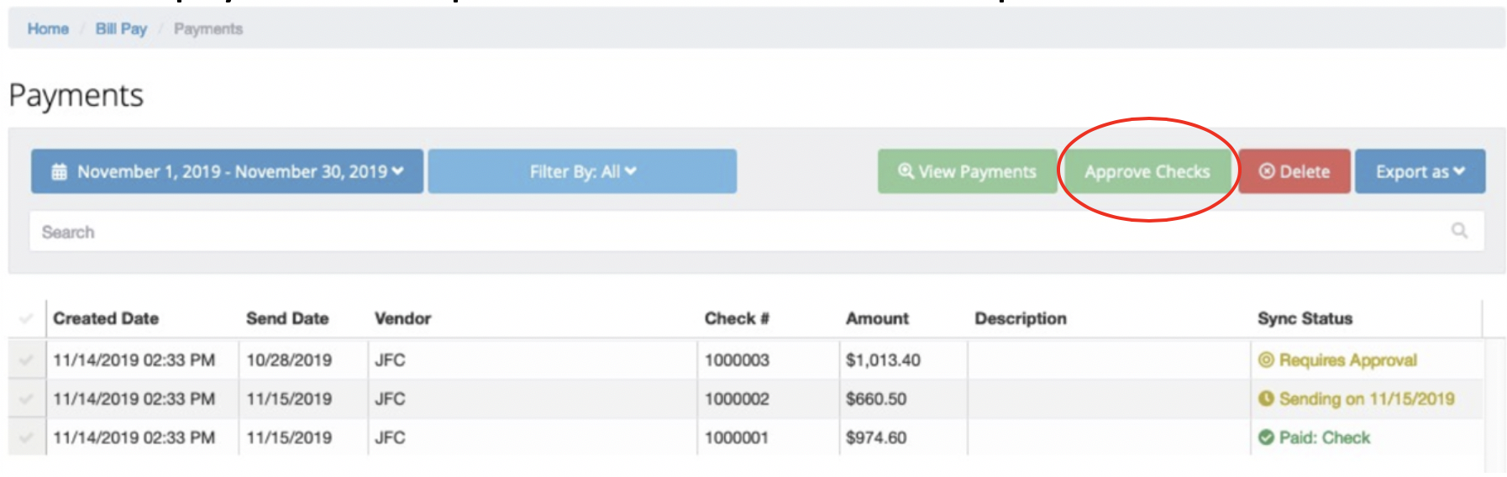Screen dimensions: 1507x477
Task: Click send date 11/15/2019 for check 1000002
Action: tap(289, 399)
